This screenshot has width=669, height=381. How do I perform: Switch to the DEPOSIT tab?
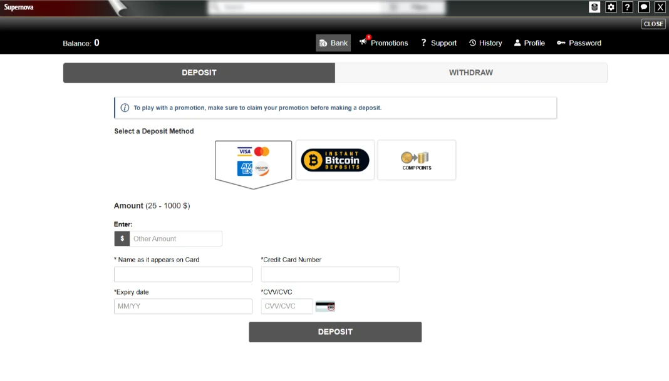[x=199, y=73]
